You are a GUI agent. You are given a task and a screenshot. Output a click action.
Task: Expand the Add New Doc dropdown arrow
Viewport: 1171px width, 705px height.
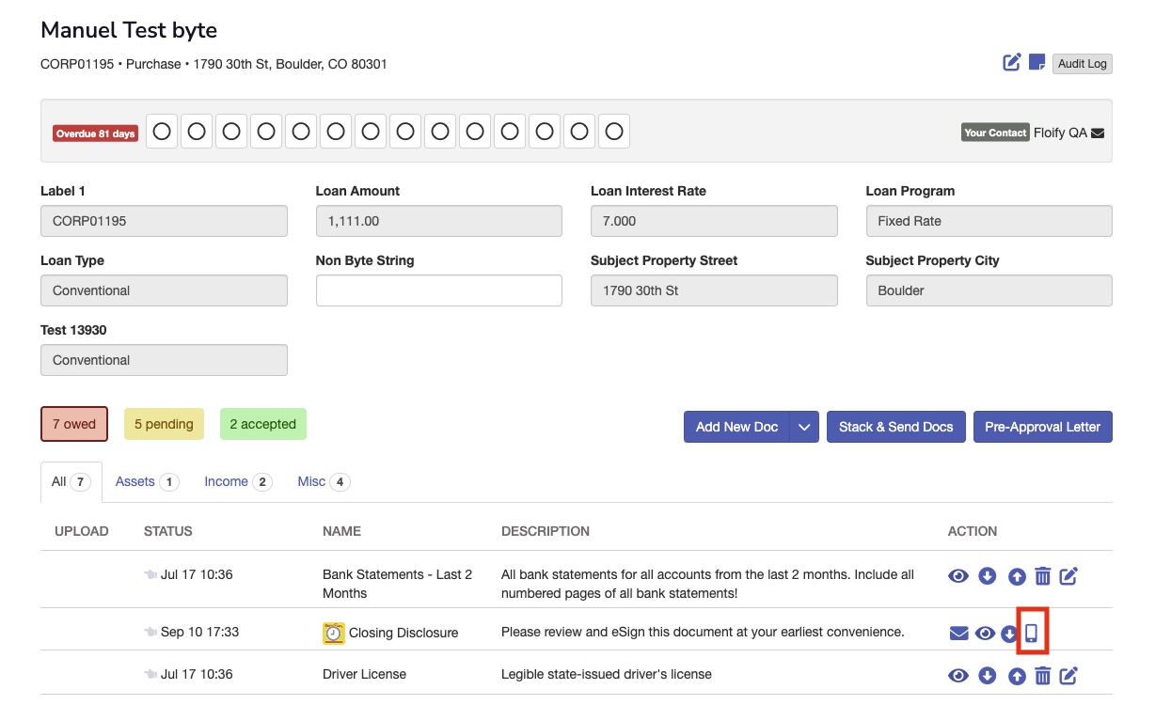(804, 427)
